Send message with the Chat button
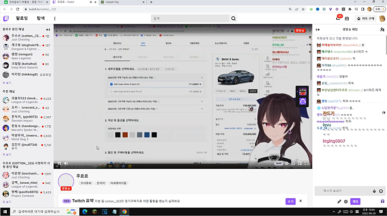 (x=355, y=202)
